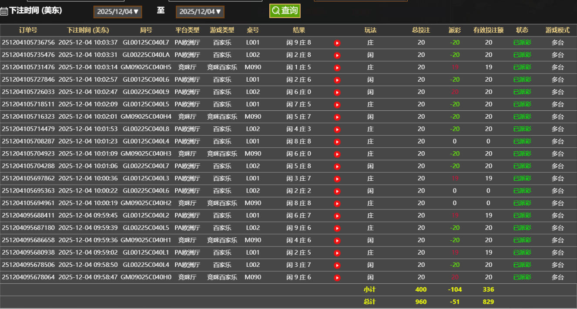Select order number 251204105736756 in the first row
This screenshot has height=309, width=577.
coord(29,43)
